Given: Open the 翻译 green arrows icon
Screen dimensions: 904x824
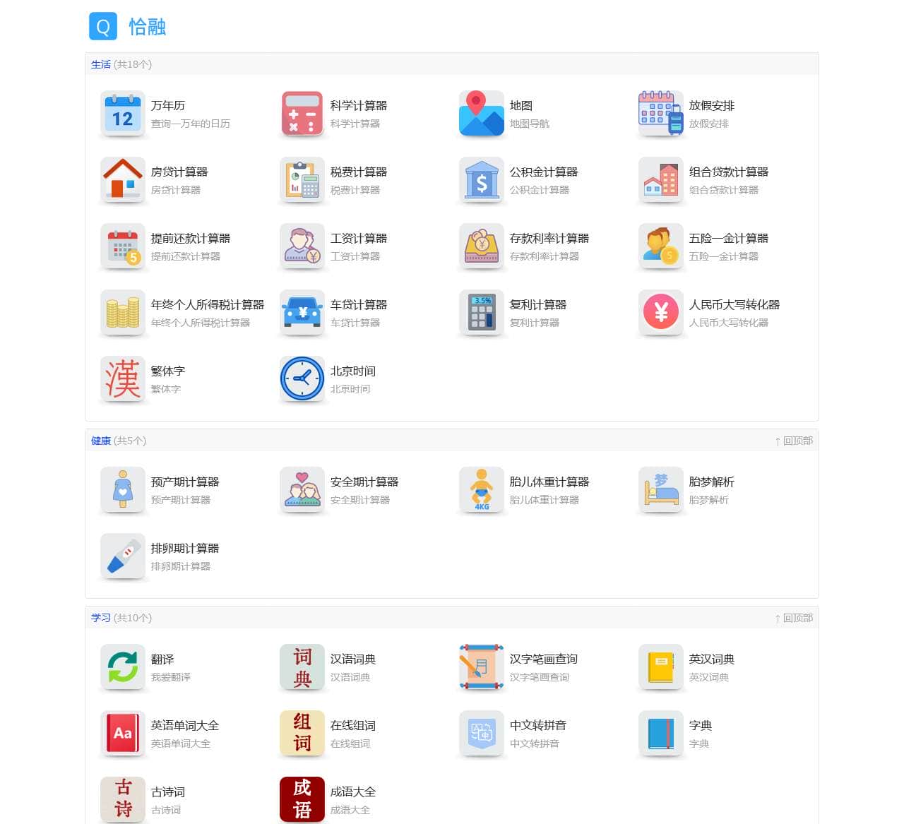Looking at the screenshot, I should point(123,667).
